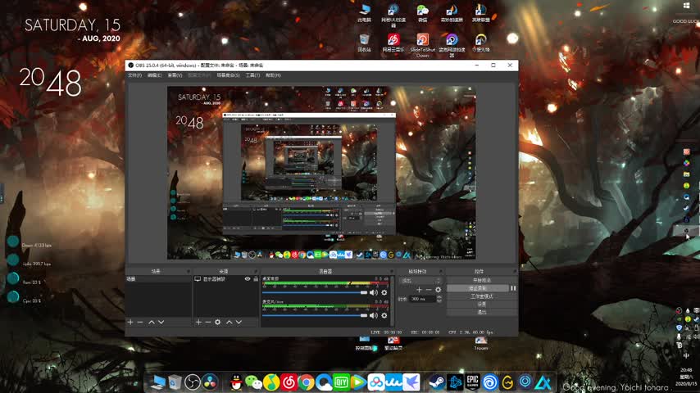This screenshot has width=700, height=393.
Task: Pop out the scene transitions dock panel icon
Action: pos(441,271)
